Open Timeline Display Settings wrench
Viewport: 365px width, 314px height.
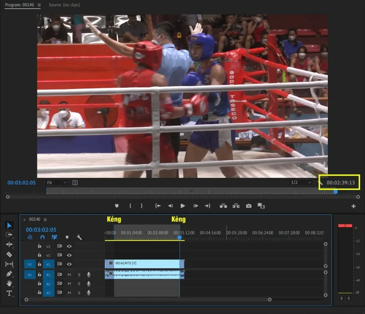coord(79,237)
